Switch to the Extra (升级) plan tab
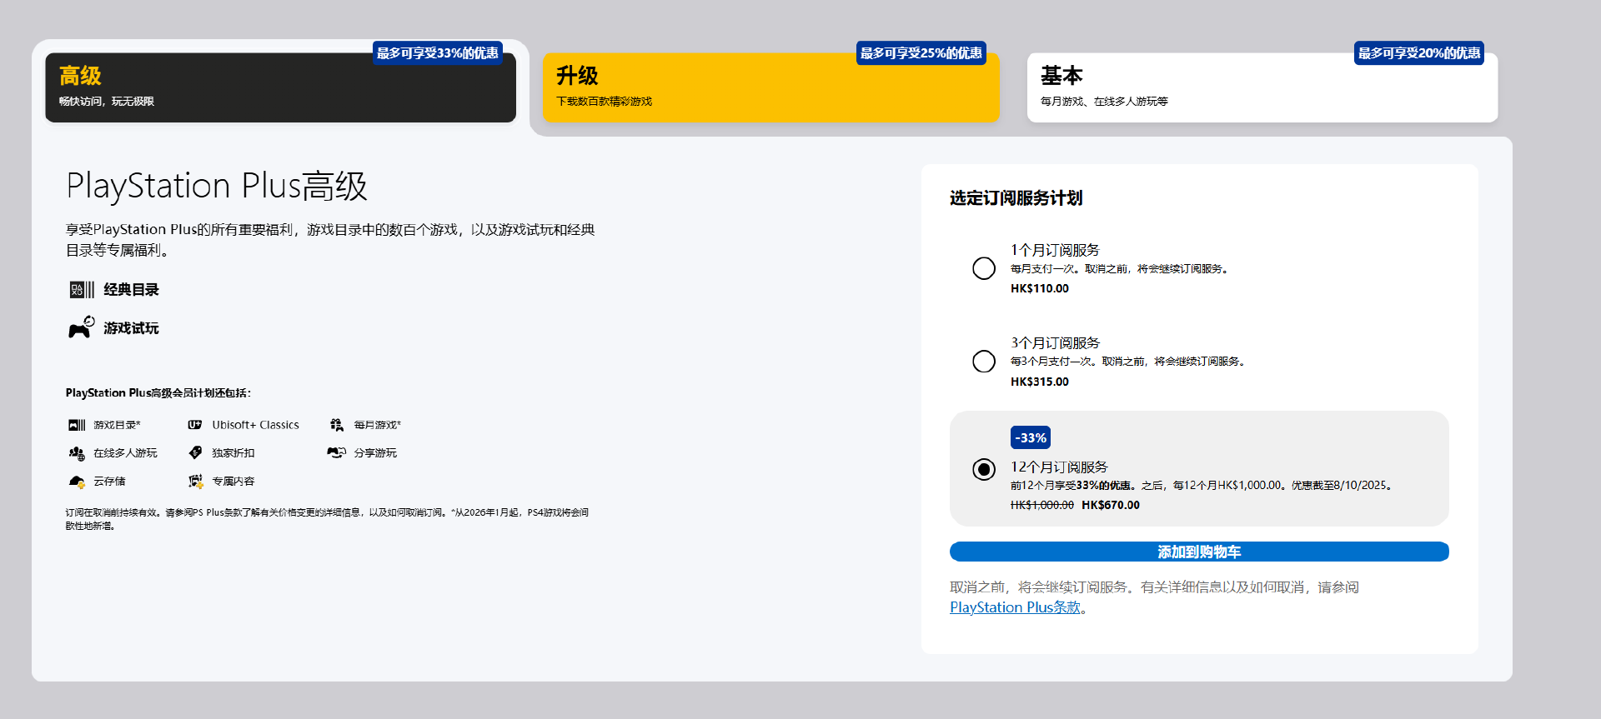The height and width of the screenshot is (719, 1601). [x=770, y=87]
